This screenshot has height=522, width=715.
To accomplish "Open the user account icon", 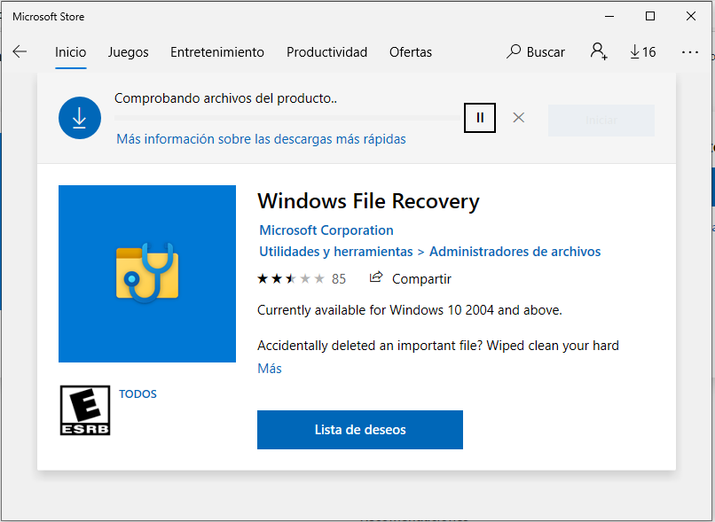I will [599, 51].
